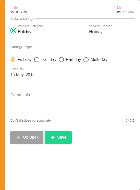140x190 pixels.
Task: Select the Full day radio button
Action: coord(13,60)
